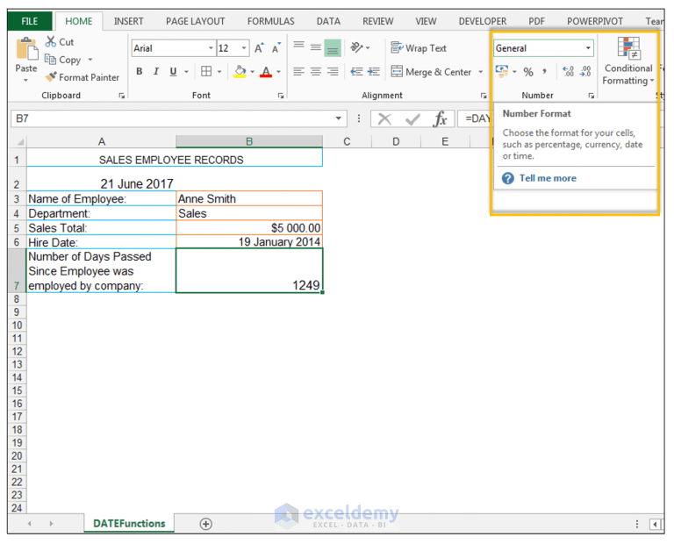Open Fill Color dropdown arrow
The image size is (674, 544).
click(253, 71)
